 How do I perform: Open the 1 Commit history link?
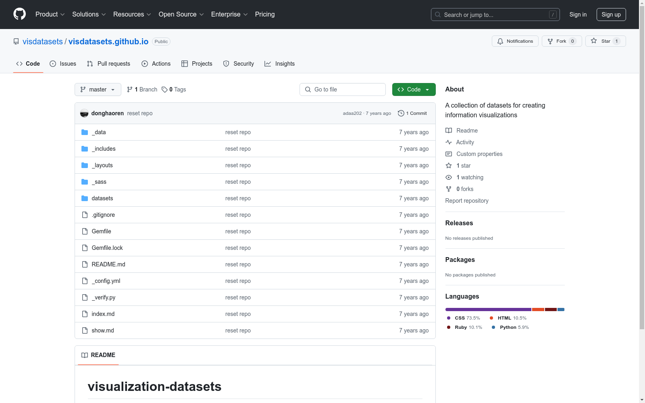coord(412,113)
